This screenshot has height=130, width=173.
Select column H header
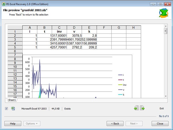tap(133, 27)
